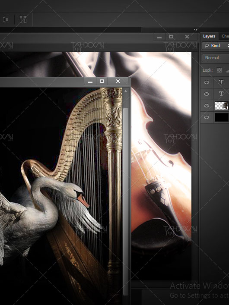Maximize the front harp document window

pos(102,81)
